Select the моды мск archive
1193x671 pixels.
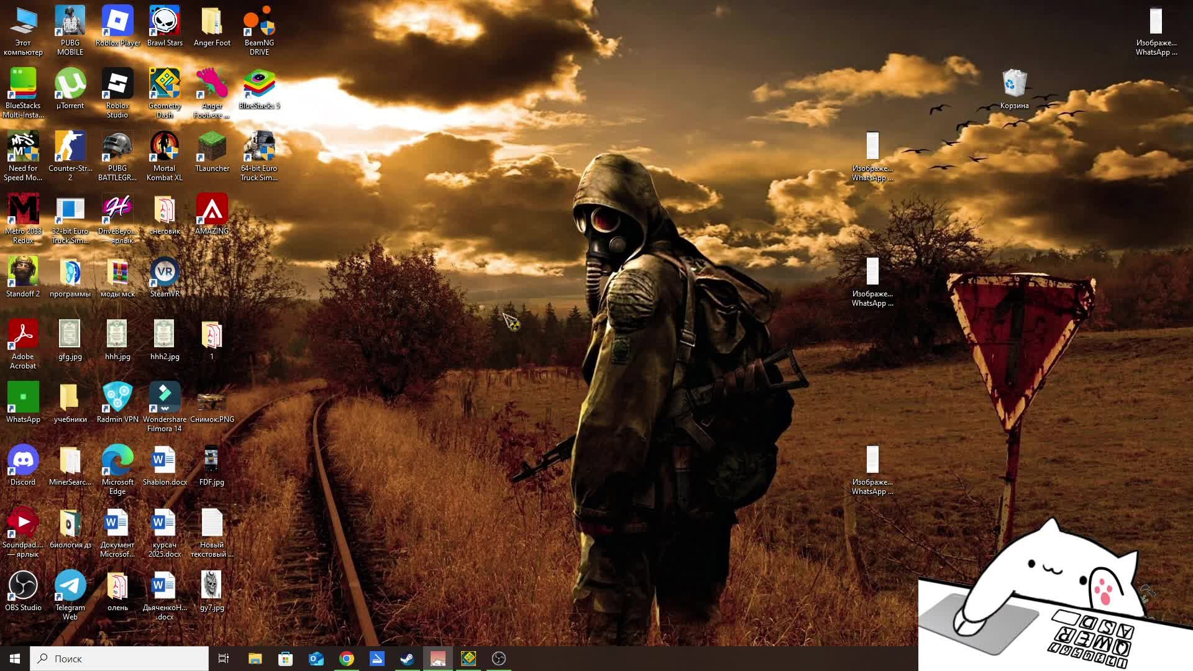pos(117,277)
